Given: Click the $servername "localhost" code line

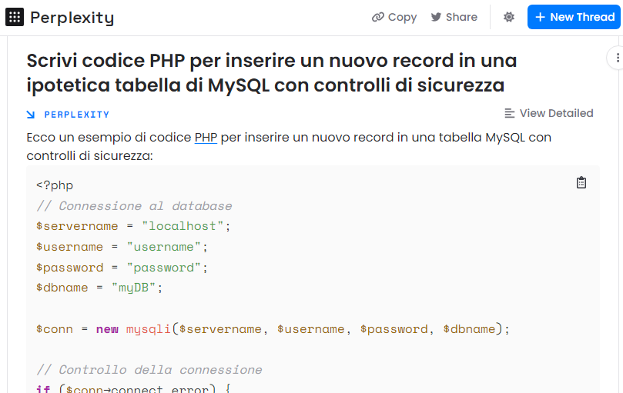Looking at the screenshot, I should (x=133, y=226).
